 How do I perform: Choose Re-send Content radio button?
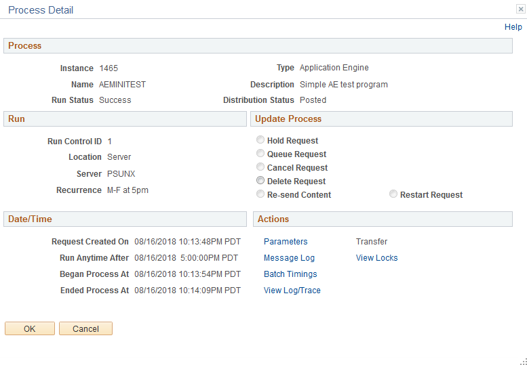tap(260, 194)
